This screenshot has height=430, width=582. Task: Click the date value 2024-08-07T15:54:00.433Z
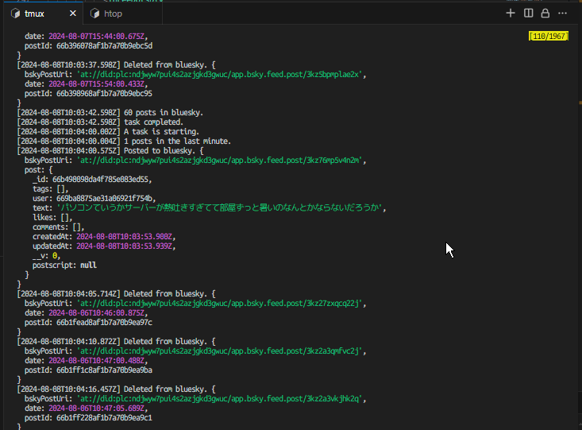click(x=97, y=84)
